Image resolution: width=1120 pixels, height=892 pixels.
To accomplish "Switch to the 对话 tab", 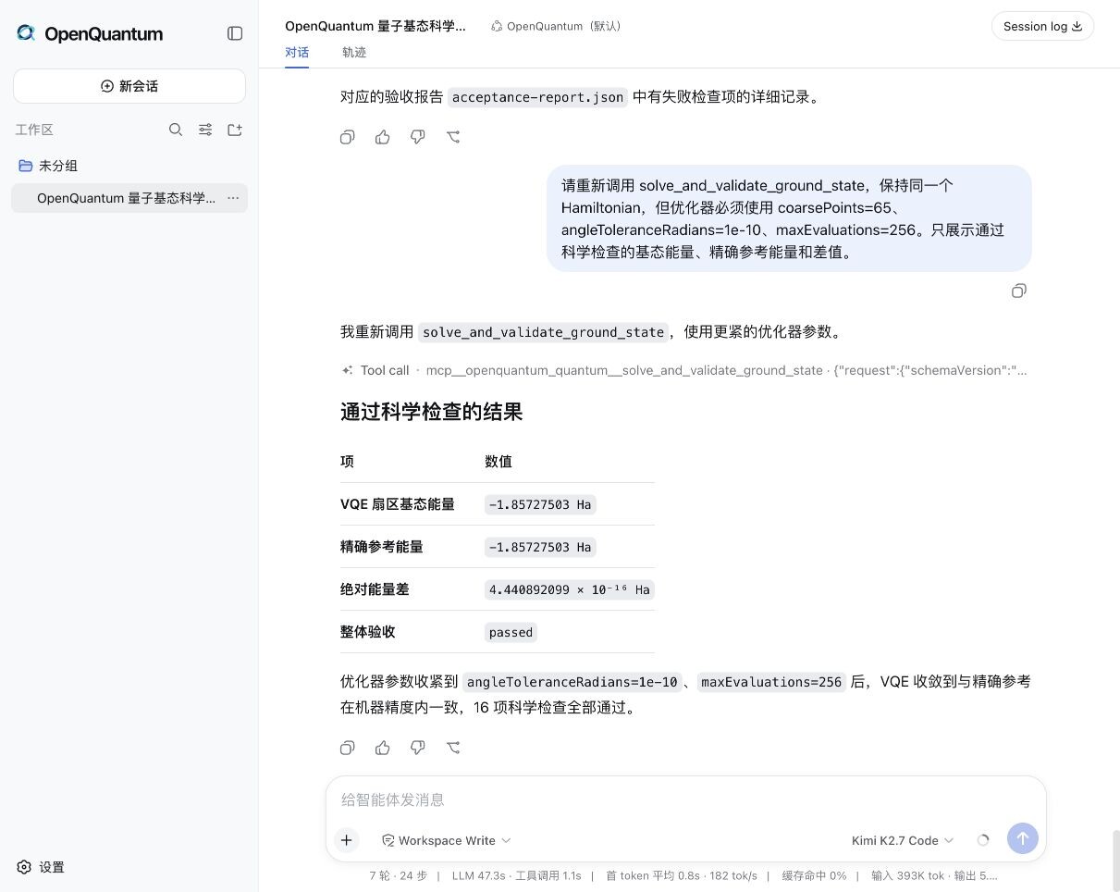I will point(297,53).
